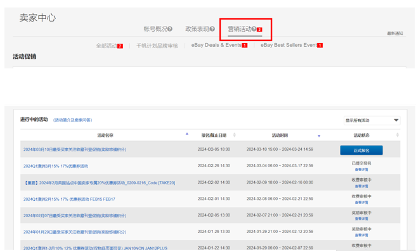Image resolution: width=416 pixels, height=252 pixels.
Task: Open JAN10NON JAN12PLUS activity link
Action: (x=95, y=248)
